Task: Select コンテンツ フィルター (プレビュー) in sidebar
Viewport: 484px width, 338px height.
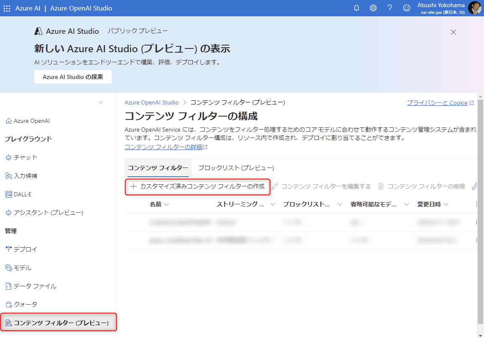Action: pyautogui.click(x=59, y=322)
